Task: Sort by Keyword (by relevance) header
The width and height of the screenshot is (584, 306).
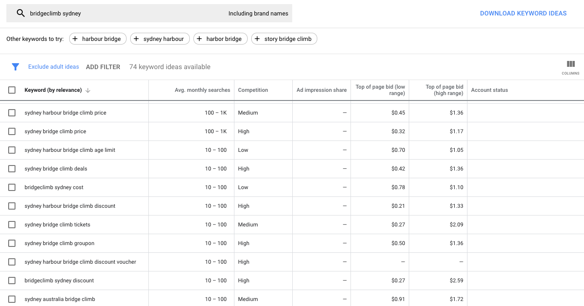Action: click(53, 90)
